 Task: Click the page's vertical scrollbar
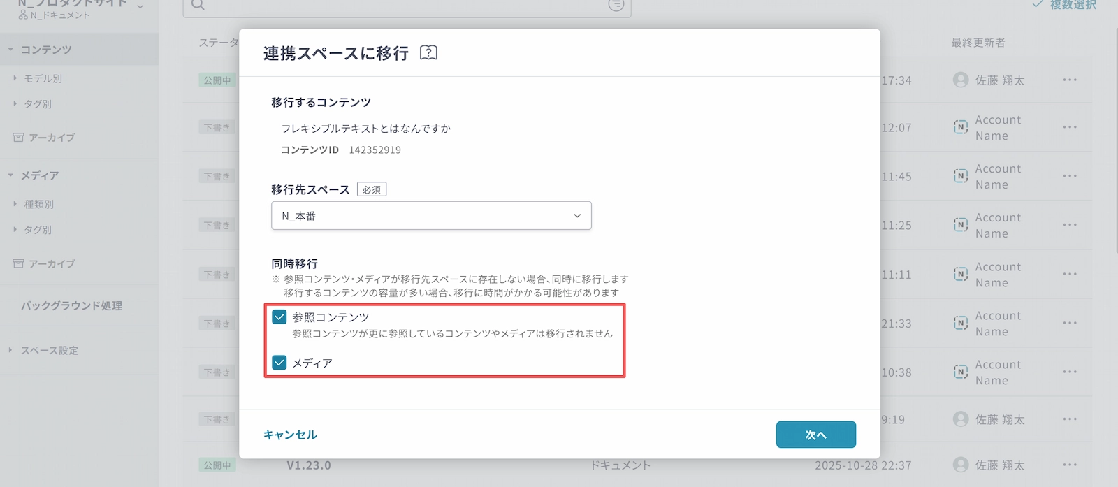[1115, 140]
